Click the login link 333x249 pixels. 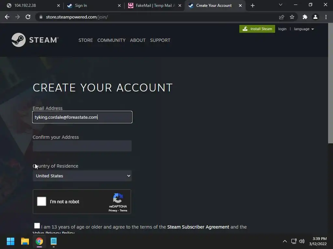282,29
